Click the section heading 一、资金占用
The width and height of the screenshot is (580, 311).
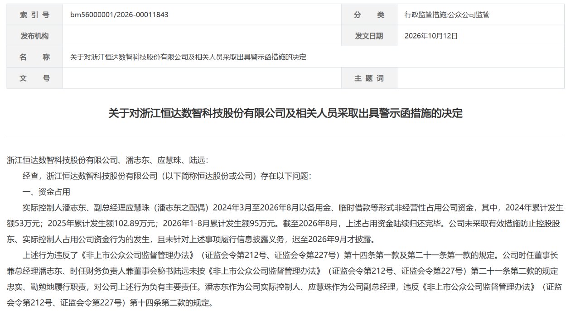[x=46, y=192]
